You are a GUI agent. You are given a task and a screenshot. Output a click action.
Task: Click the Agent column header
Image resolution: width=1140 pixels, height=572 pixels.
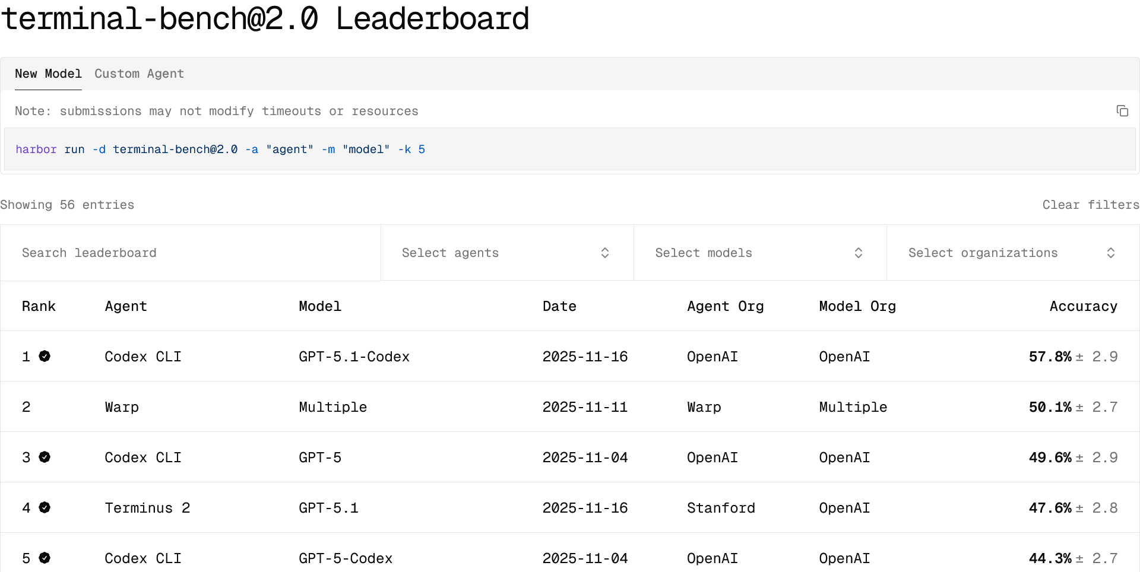(126, 306)
